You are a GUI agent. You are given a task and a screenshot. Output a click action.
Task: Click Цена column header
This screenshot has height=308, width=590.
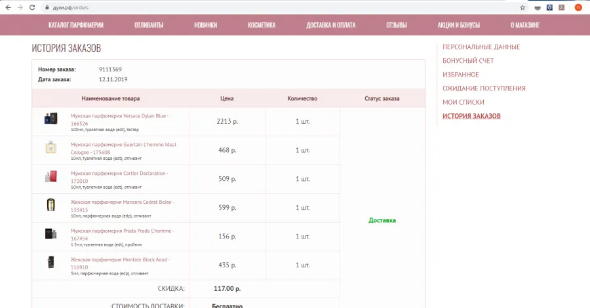click(x=227, y=98)
